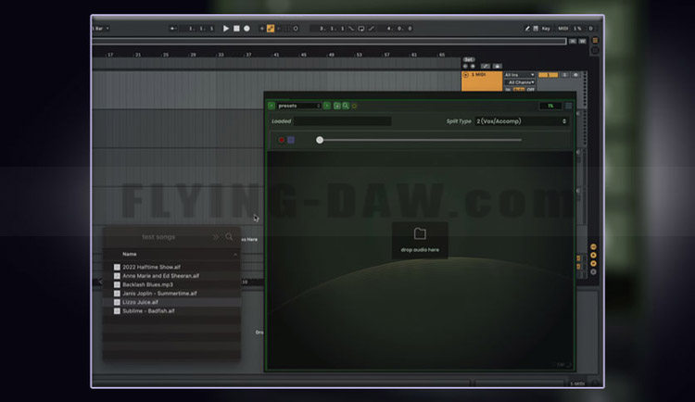Viewport: 695px width, 402px height.
Task: Click the green 1% meter in the plugin
Action: click(550, 106)
